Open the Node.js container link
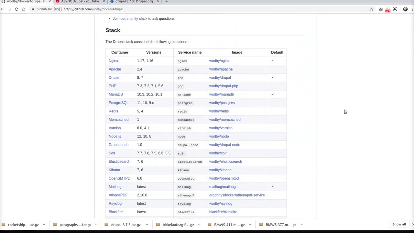The height and width of the screenshot is (233, 414). 115,137
